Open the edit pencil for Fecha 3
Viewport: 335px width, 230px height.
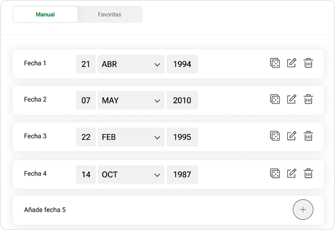pyautogui.click(x=291, y=136)
